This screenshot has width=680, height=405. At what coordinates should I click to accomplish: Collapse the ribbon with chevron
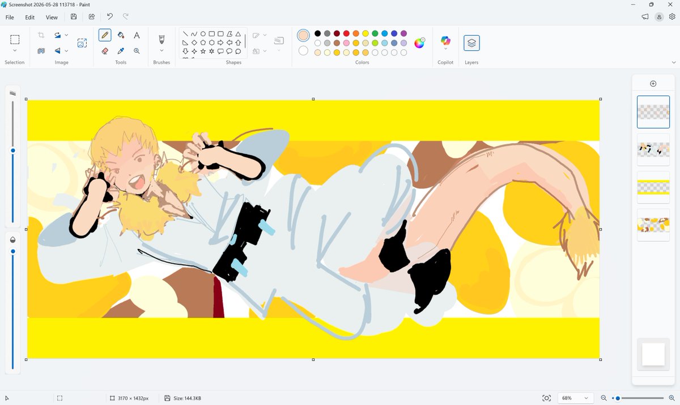tap(674, 62)
